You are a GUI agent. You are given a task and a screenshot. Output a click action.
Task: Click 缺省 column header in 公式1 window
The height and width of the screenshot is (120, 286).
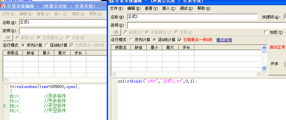tap(31, 53)
